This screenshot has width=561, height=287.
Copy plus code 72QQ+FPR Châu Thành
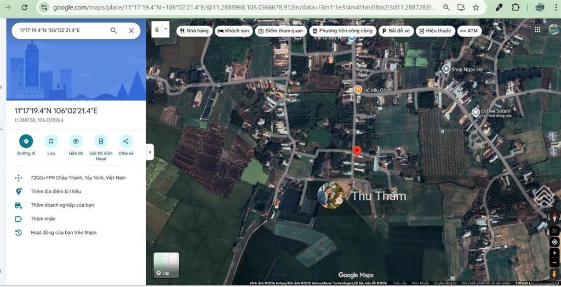tap(78, 178)
